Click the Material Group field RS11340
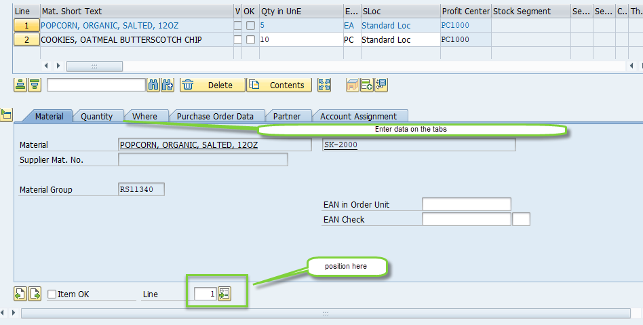 click(142, 189)
